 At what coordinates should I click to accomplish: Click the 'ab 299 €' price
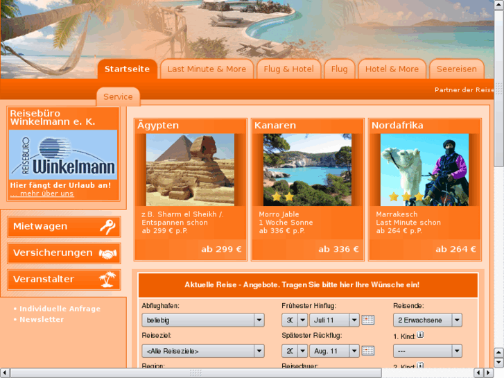221,249
